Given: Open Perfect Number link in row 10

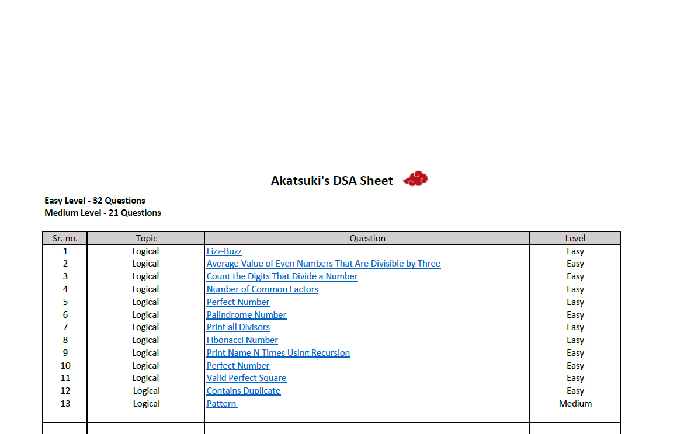Looking at the screenshot, I should [238, 366].
